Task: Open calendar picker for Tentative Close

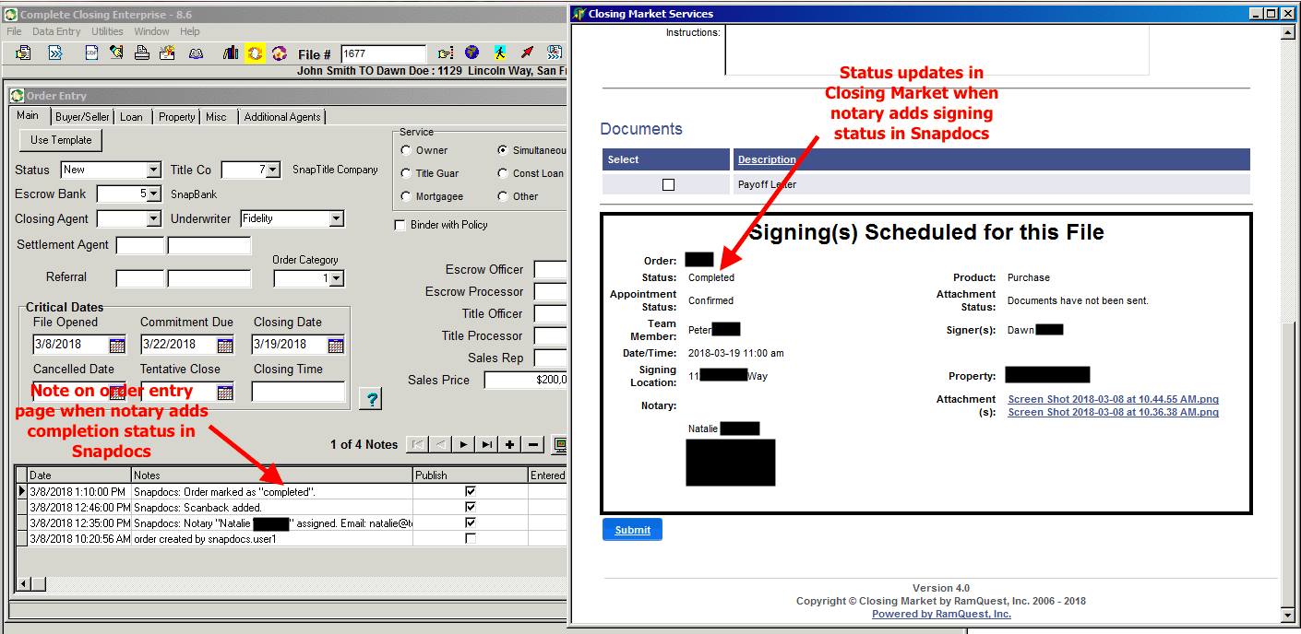Action: 225,393
